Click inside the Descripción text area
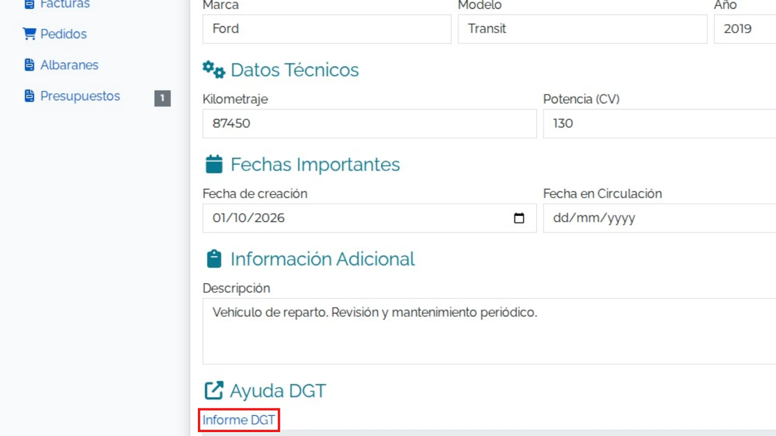 (489, 331)
